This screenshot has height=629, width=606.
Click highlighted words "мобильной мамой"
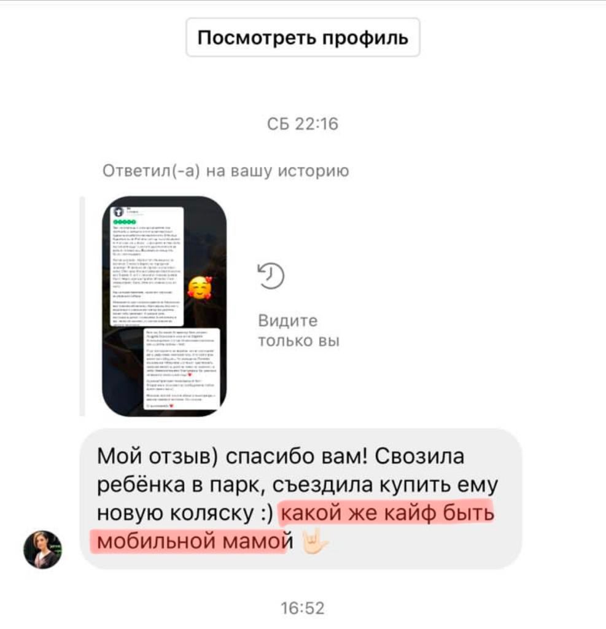(x=195, y=541)
